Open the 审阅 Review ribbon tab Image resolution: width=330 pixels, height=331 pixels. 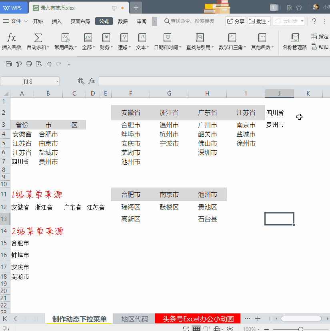[x=141, y=21]
